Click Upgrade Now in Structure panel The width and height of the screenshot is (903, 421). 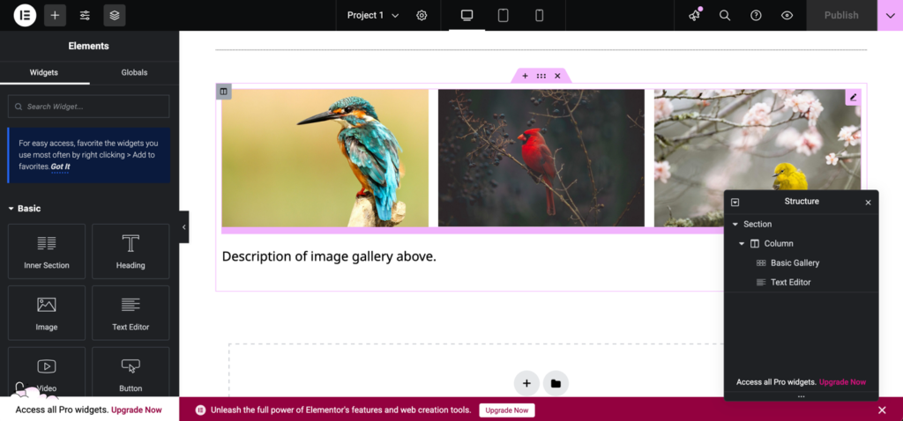coord(842,382)
